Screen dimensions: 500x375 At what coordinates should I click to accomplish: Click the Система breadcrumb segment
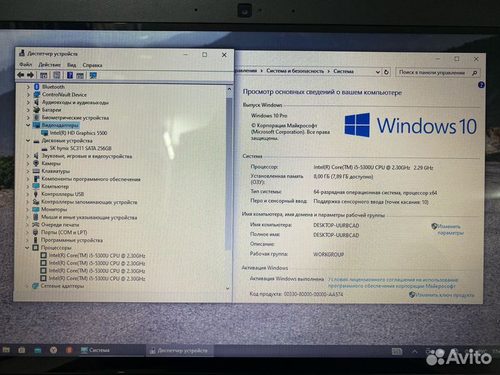coord(344,72)
